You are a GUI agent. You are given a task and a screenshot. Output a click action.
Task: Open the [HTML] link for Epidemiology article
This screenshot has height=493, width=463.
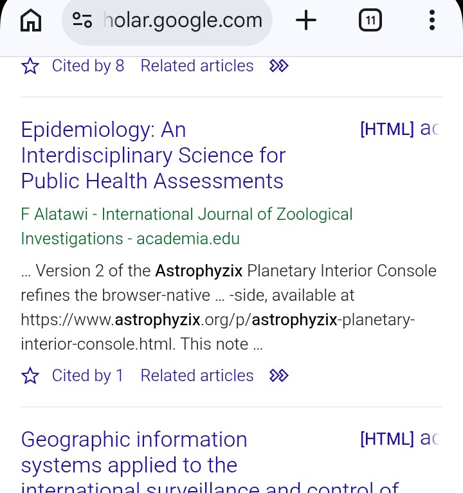click(x=399, y=129)
